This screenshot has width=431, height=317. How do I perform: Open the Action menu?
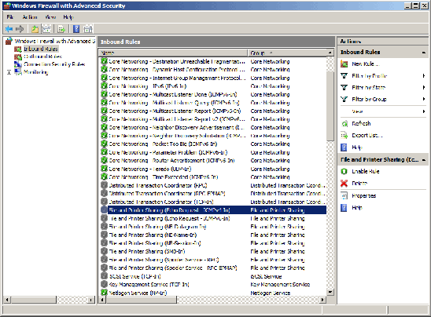(30, 17)
